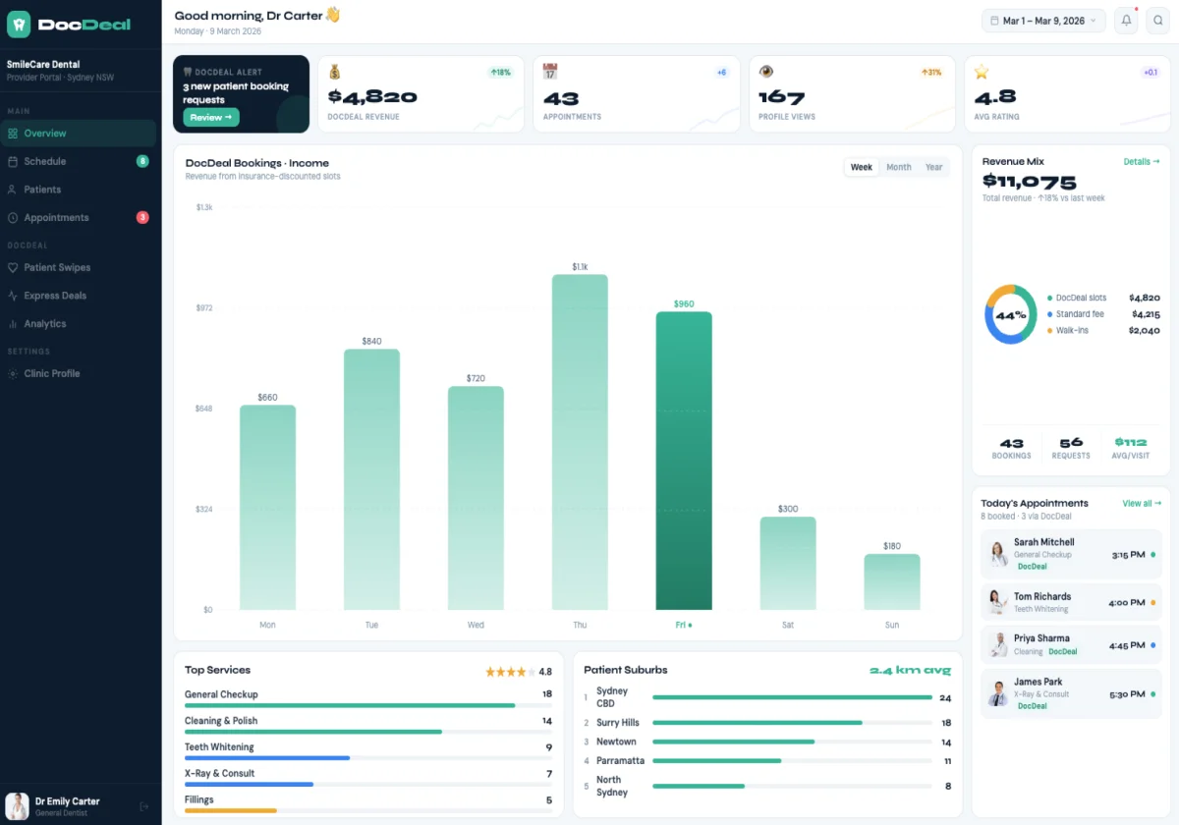This screenshot has width=1179, height=825.
Task: Select Sarah Mitchell's appointment card
Action: 1070,554
